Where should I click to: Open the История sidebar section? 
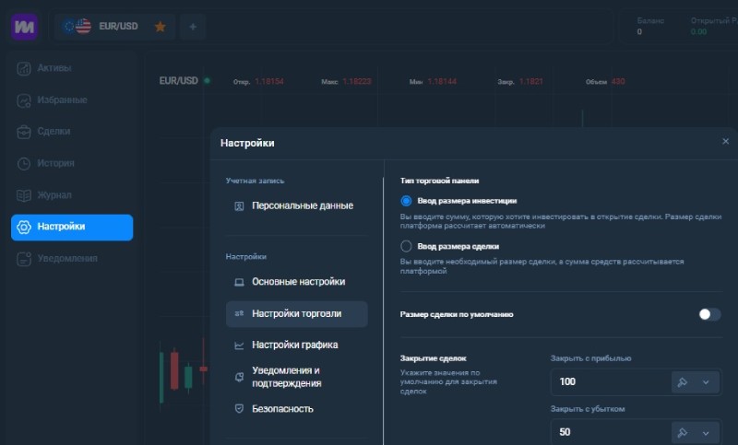click(x=55, y=163)
